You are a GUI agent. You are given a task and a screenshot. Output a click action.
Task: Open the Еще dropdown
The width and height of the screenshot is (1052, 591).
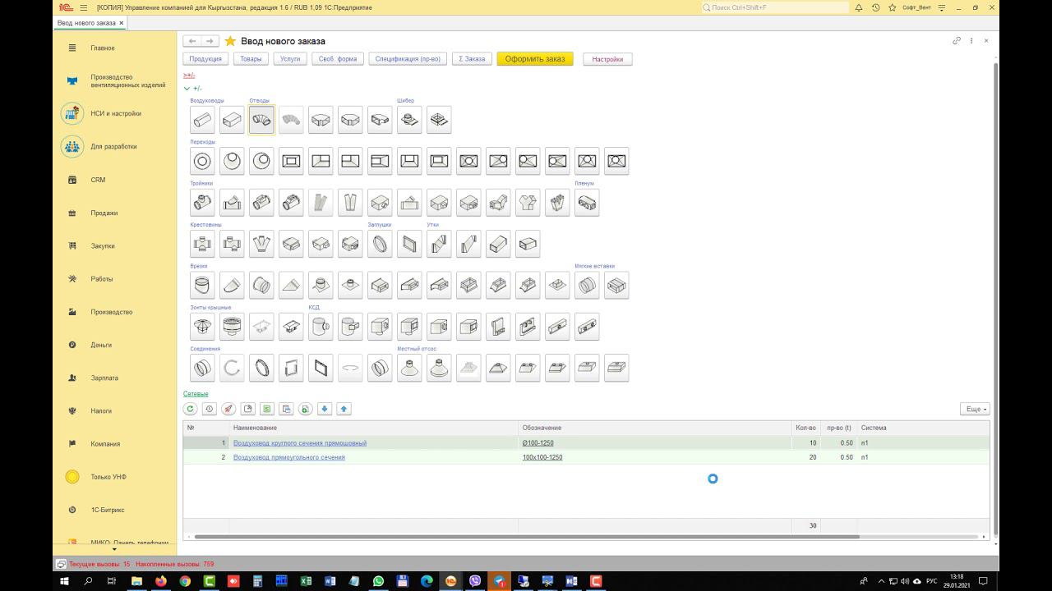pyautogui.click(x=974, y=409)
